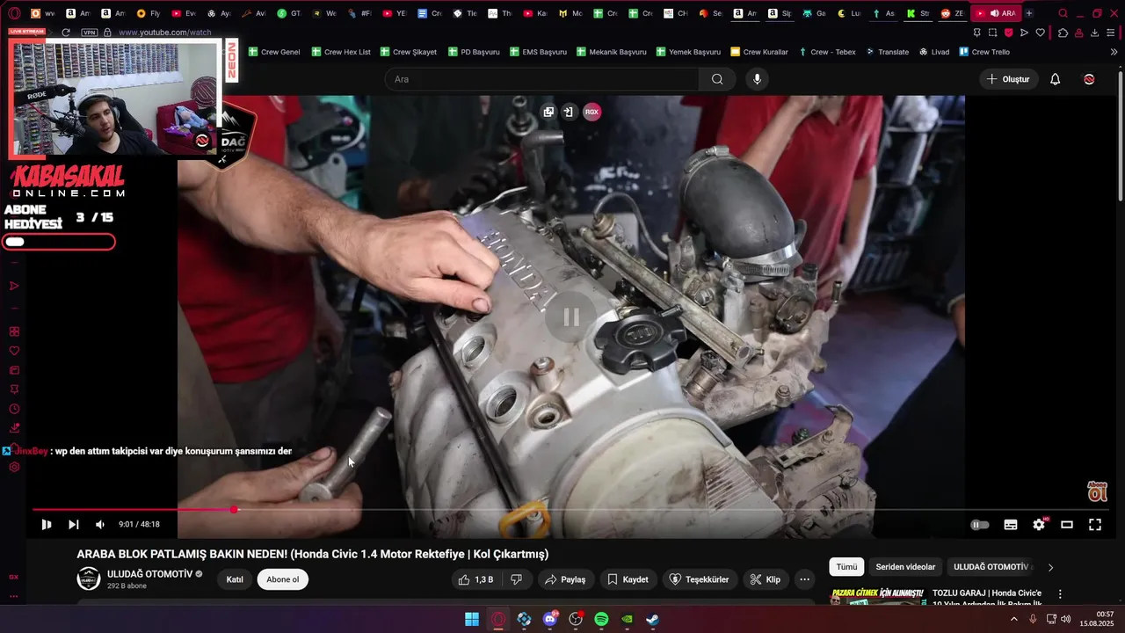Open the player settings gear

(1039, 525)
